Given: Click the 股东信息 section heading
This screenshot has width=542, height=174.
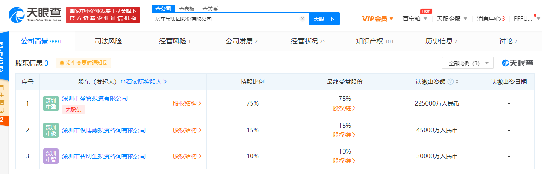Looking at the screenshot, I should (32, 63).
